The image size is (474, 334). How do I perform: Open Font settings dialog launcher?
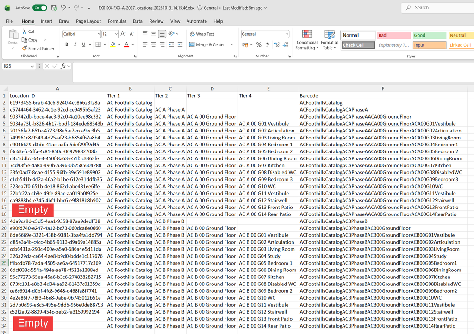click(136, 56)
